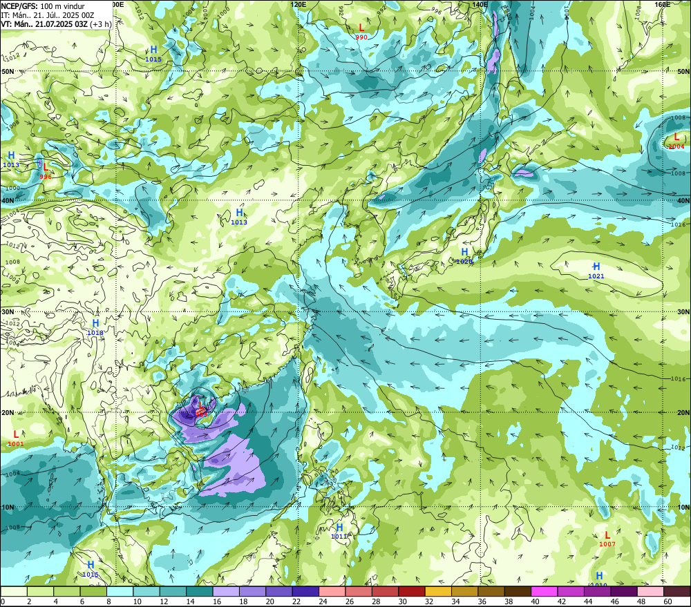691x607 pixels.
Task: Click the light pink 24–26 legend swatch
Action: tap(332, 592)
